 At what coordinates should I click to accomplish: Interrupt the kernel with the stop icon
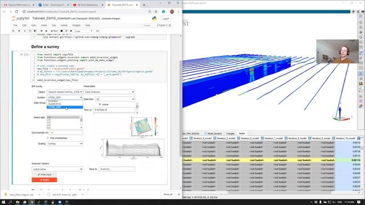(62, 31)
